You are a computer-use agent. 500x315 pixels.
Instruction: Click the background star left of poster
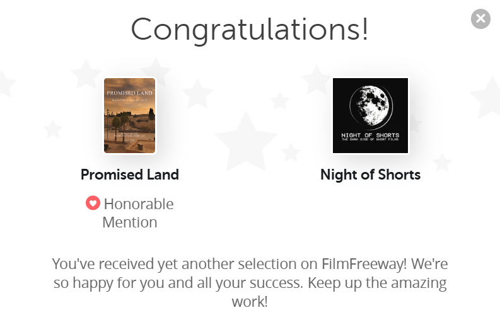[84, 76]
